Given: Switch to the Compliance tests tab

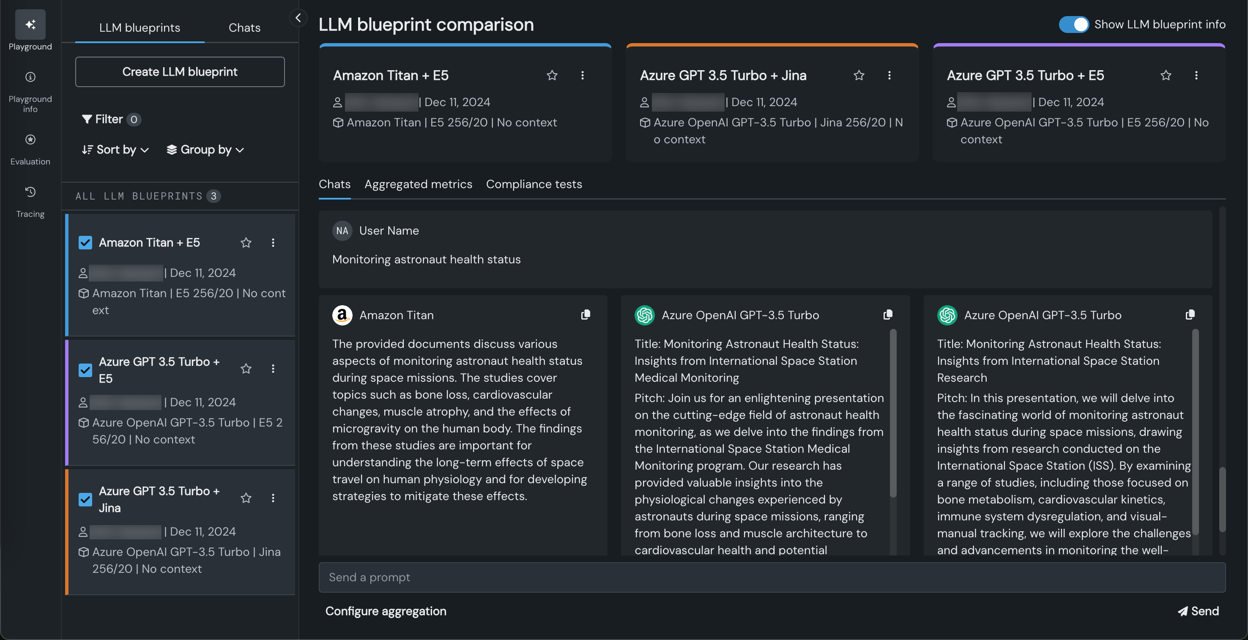Looking at the screenshot, I should coord(534,184).
